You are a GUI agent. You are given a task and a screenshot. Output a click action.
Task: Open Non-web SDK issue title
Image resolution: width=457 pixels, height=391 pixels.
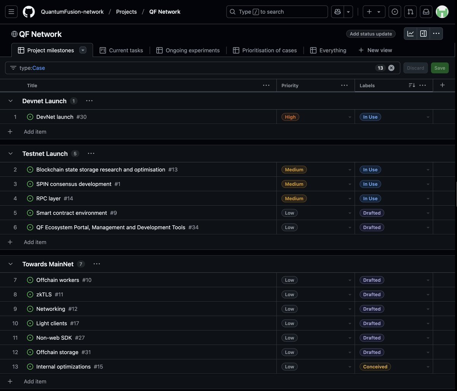(54, 338)
